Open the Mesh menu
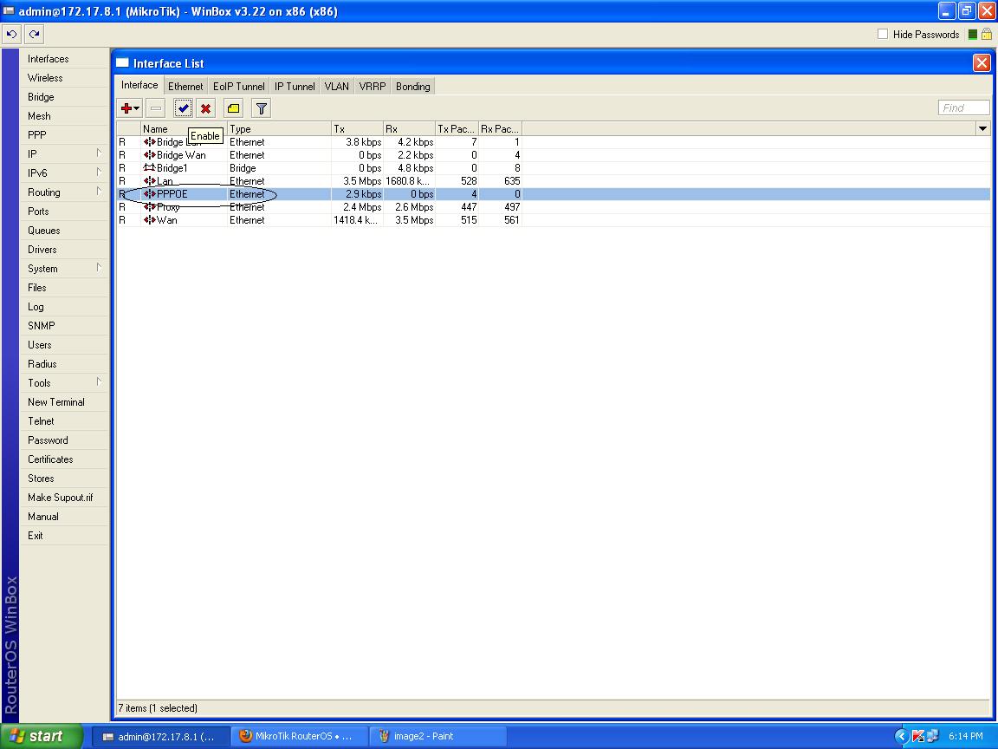The height and width of the screenshot is (749, 998). (63, 116)
